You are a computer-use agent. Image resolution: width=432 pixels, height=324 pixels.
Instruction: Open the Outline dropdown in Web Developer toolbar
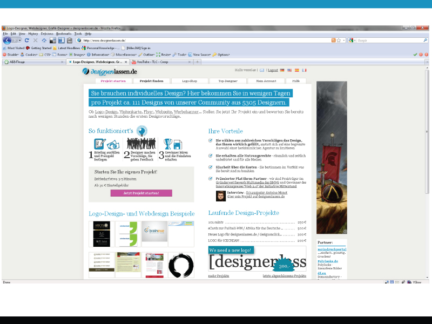(146, 55)
